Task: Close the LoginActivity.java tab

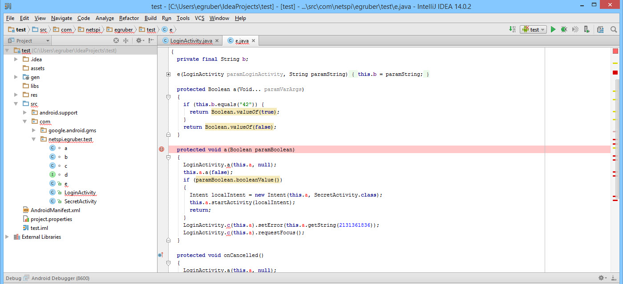Action: 217,40
